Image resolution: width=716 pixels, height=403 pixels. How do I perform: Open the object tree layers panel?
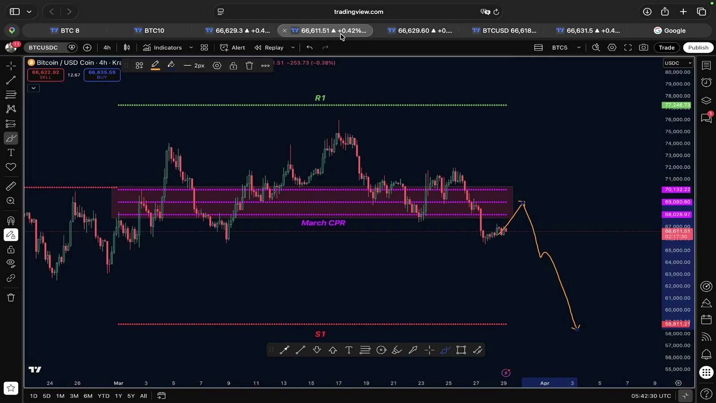(x=706, y=101)
